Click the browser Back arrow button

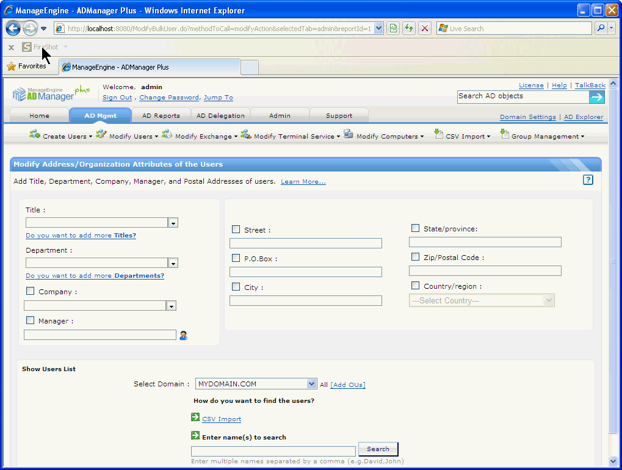(x=13, y=28)
